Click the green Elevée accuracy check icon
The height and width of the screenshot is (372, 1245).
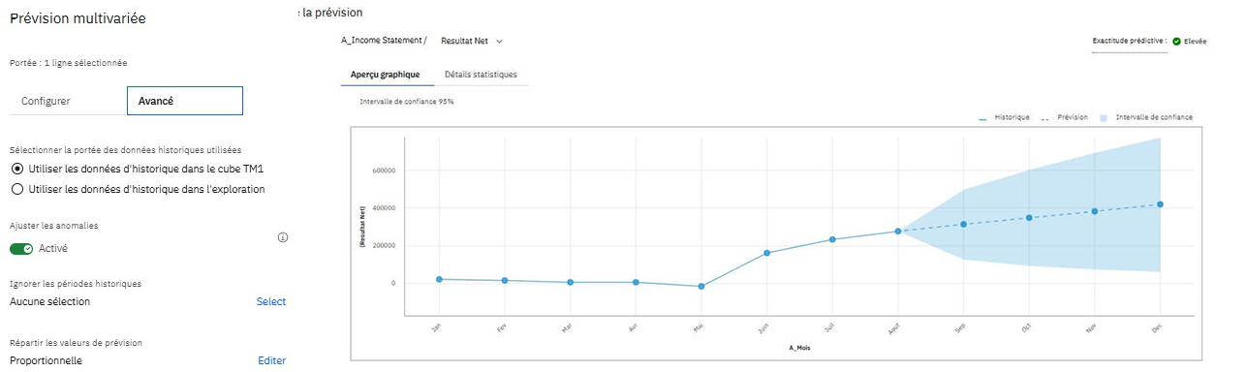pos(1176,42)
